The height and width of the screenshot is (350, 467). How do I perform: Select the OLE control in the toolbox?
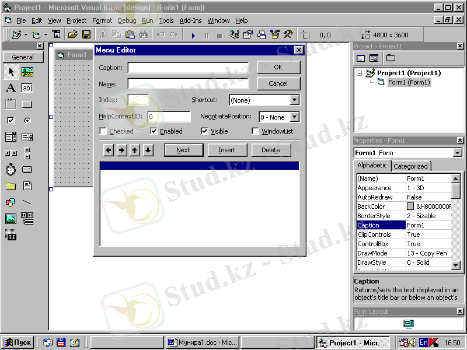pos(11,235)
